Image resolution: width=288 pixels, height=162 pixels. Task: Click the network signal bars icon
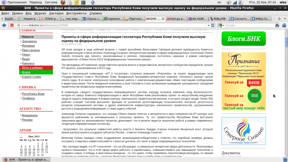click(x=235, y=2)
